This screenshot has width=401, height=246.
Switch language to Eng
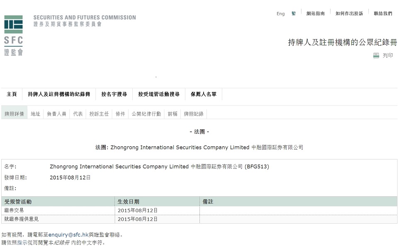(x=281, y=14)
